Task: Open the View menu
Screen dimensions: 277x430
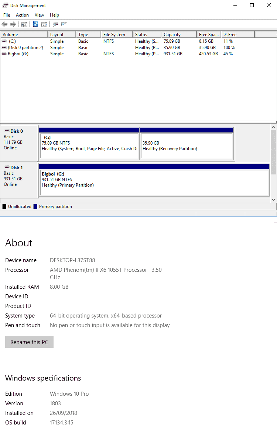Action: point(39,15)
